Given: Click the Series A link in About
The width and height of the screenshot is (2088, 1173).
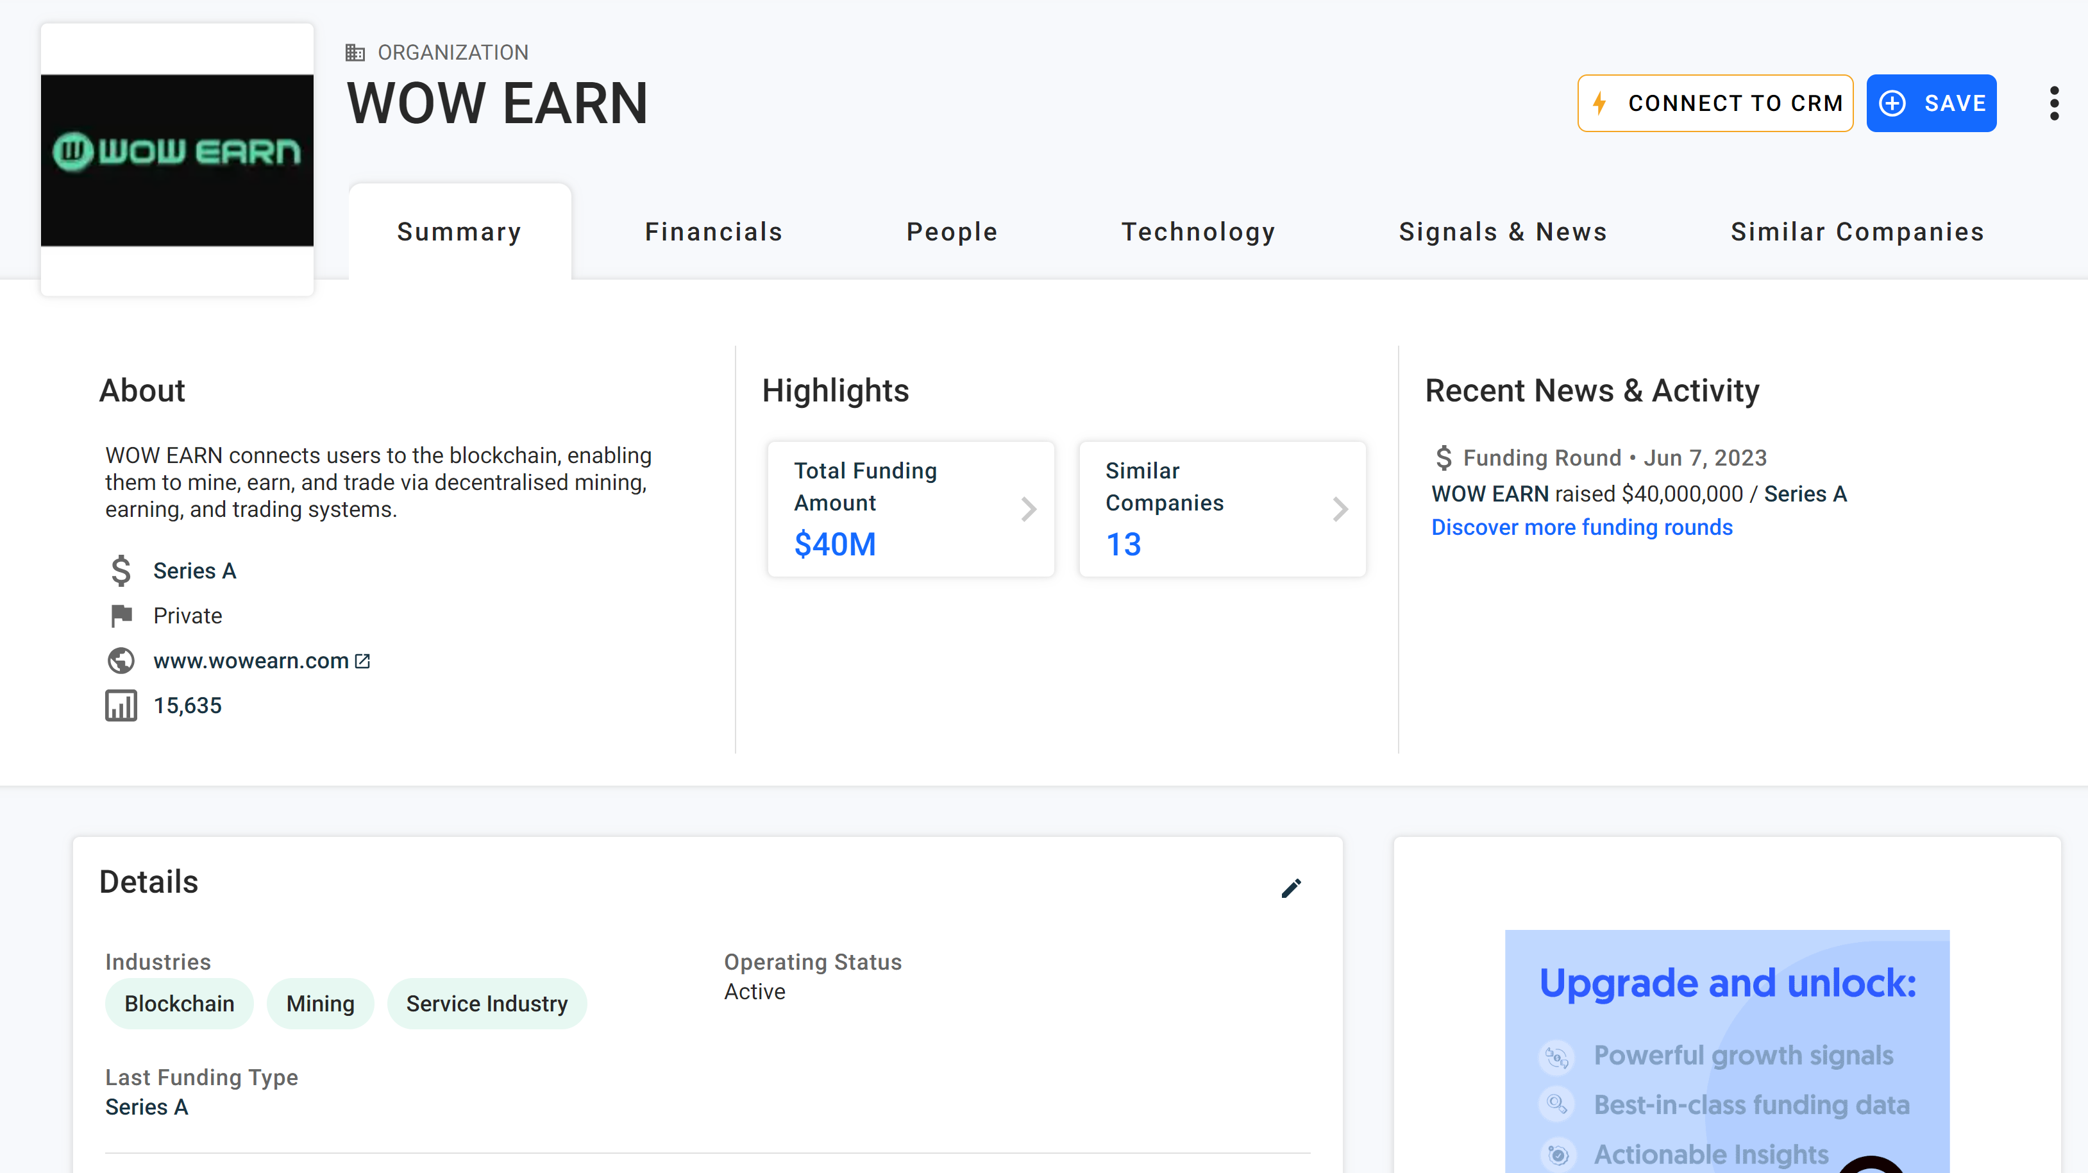Looking at the screenshot, I should point(194,571).
